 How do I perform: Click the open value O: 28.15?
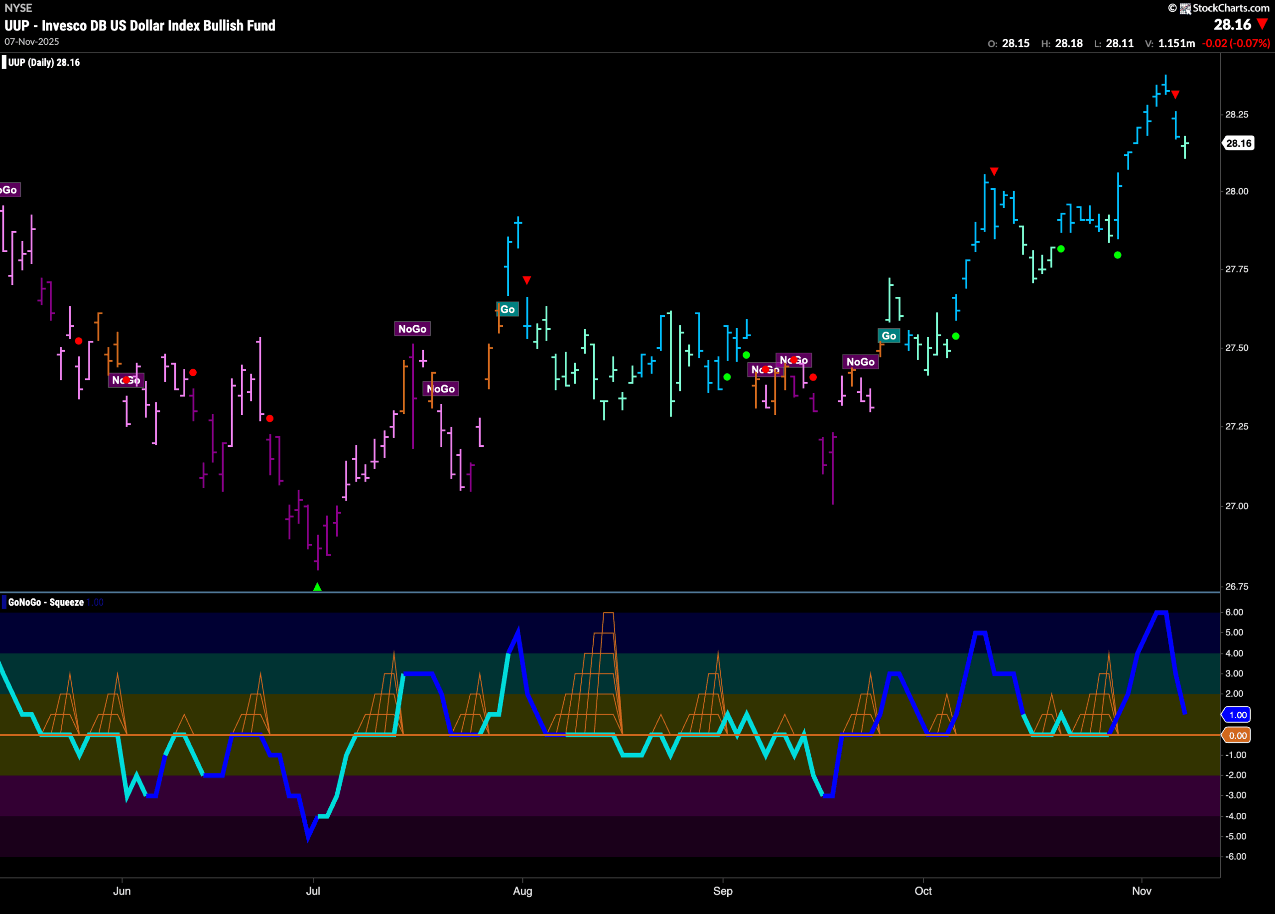tap(1009, 43)
